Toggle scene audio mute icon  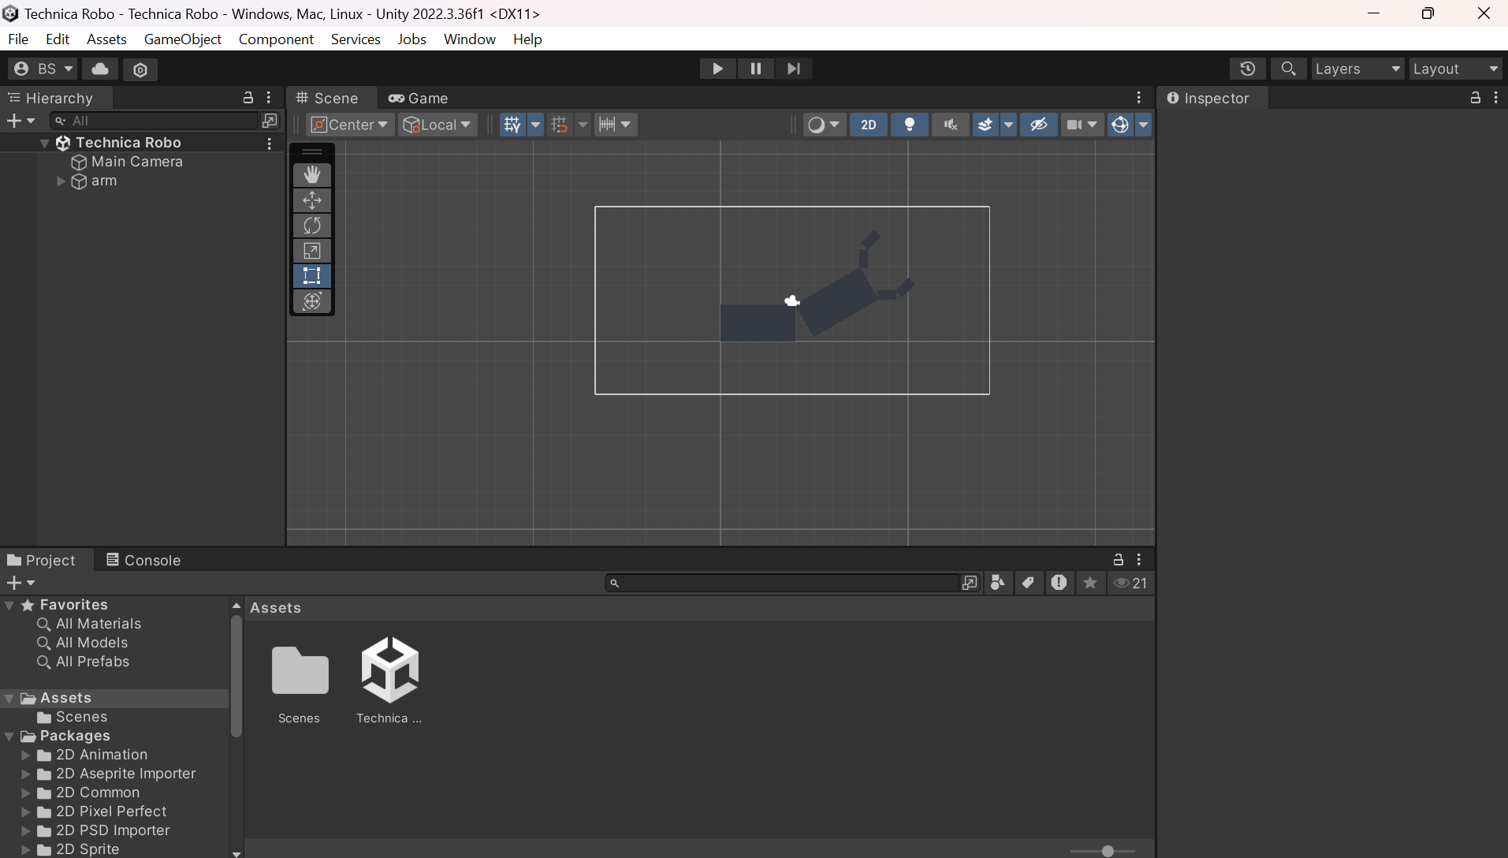pyautogui.click(x=951, y=125)
